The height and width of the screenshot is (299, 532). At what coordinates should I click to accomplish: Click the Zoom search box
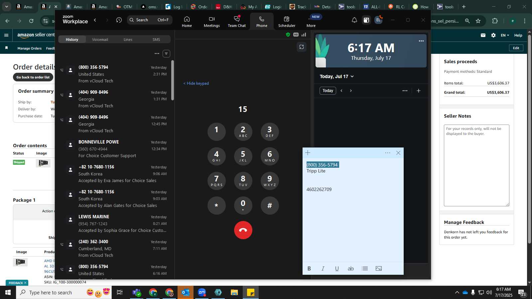(x=150, y=20)
